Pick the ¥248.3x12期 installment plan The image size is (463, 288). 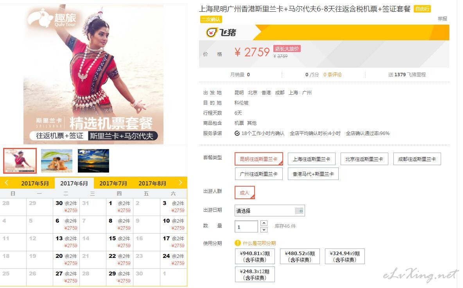[x=255, y=274]
